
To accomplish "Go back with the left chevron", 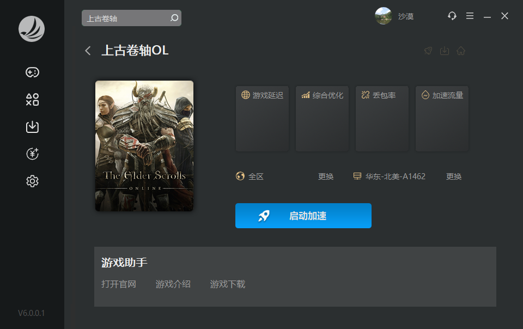I will [x=88, y=51].
